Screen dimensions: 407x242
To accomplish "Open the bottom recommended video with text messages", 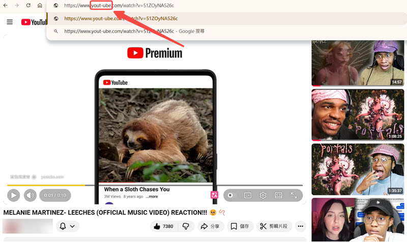I will 358,220.
